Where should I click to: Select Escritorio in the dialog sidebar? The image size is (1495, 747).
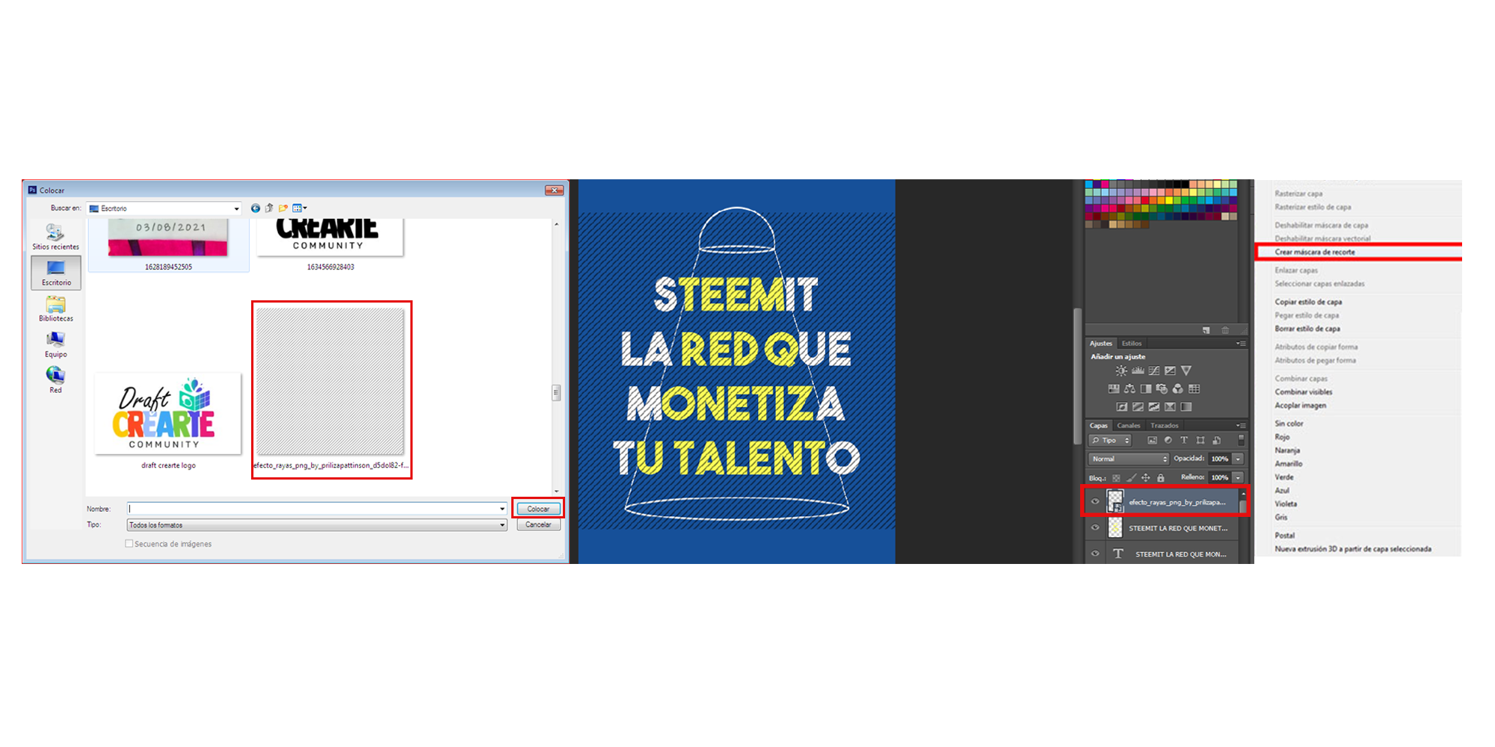pos(56,273)
